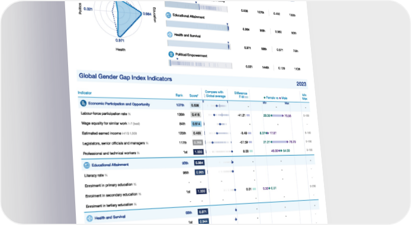Click the 0.971 Health value on radar chart

pos(120,40)
